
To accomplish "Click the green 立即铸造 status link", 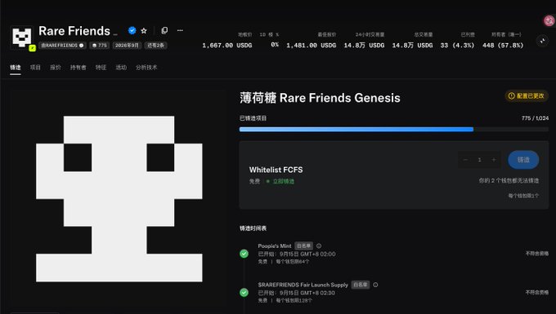I will (x=284, y=181).
